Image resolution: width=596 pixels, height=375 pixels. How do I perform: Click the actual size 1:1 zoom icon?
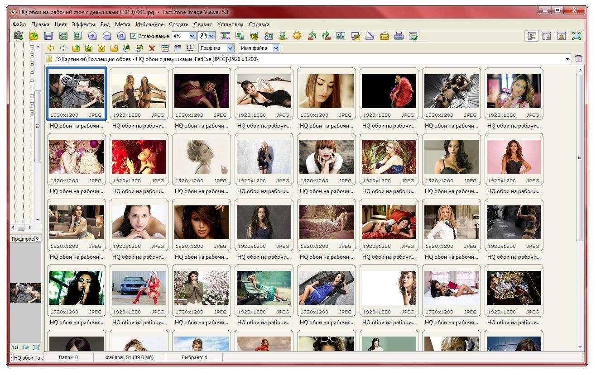121,36
